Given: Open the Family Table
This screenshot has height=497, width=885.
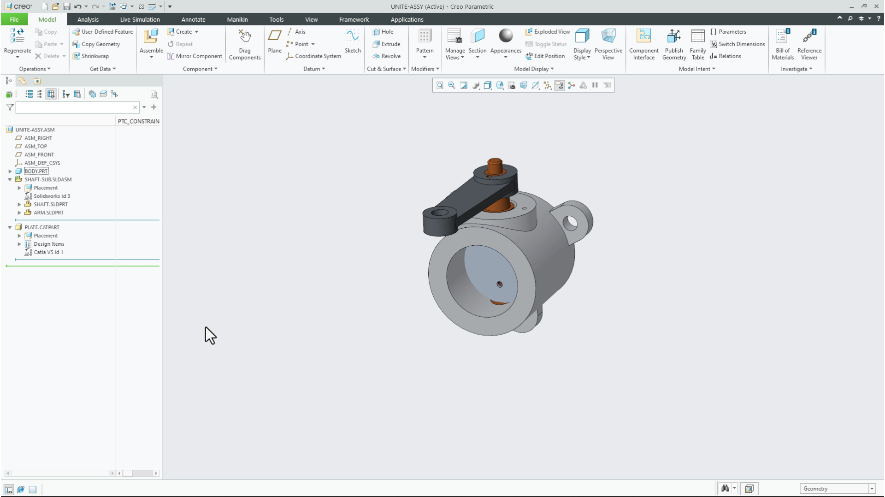Looking at the screenshot, I should click(x=698, y=44).
